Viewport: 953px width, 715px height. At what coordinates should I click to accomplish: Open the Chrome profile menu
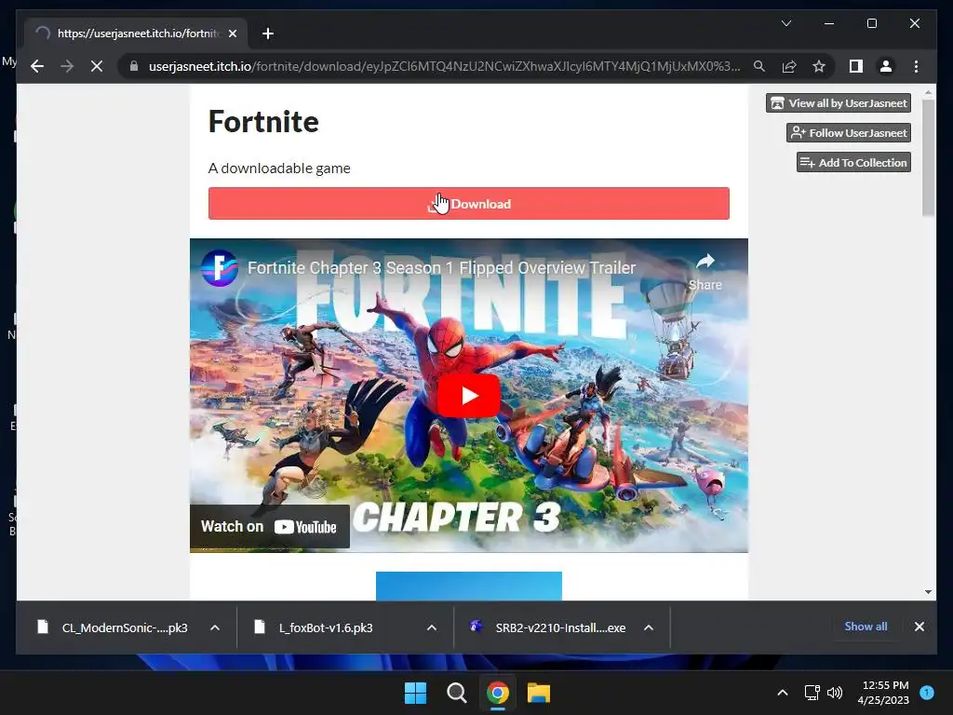[x=886, y=66]
